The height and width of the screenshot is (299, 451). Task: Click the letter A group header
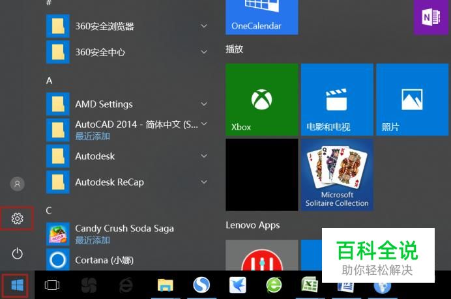(49, 81)
